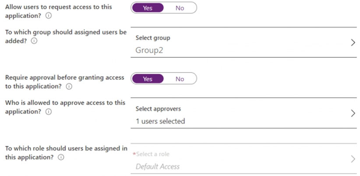The image size is (360, 176).
Task: Click "To which group should assigned users" label
Action: [66, 32]
